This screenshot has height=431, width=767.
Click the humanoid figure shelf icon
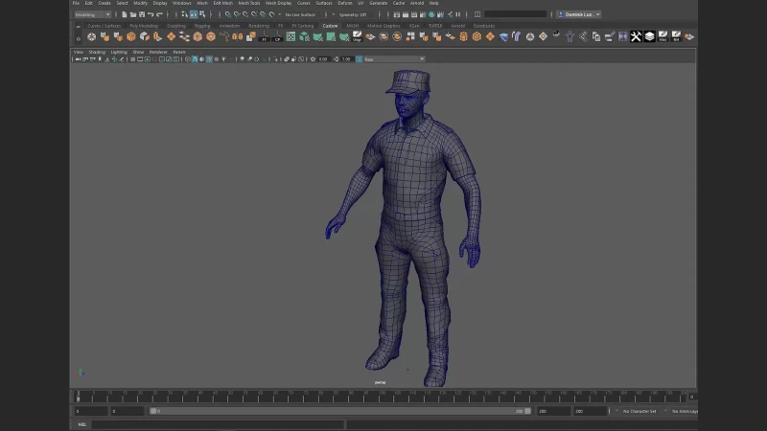[569, 36]
